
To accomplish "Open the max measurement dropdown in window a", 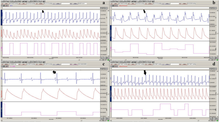I will point(6,3).
